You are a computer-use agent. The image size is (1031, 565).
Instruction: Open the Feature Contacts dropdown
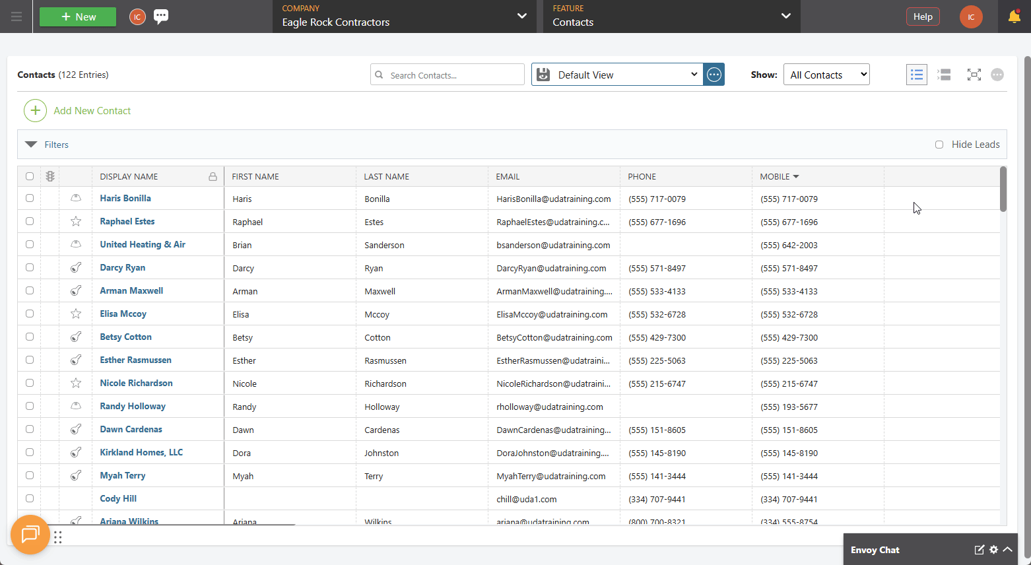(672, 17)
